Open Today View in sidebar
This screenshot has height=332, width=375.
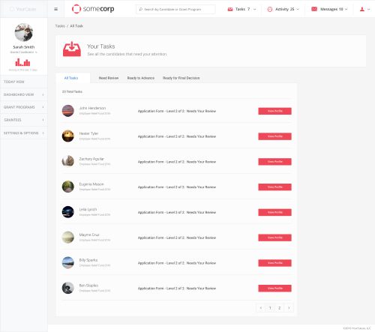point(24,82)
